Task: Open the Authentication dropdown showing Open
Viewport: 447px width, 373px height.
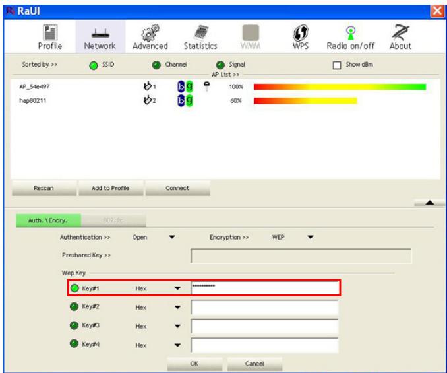Action: pyautogui.click(x=172, y=237)
